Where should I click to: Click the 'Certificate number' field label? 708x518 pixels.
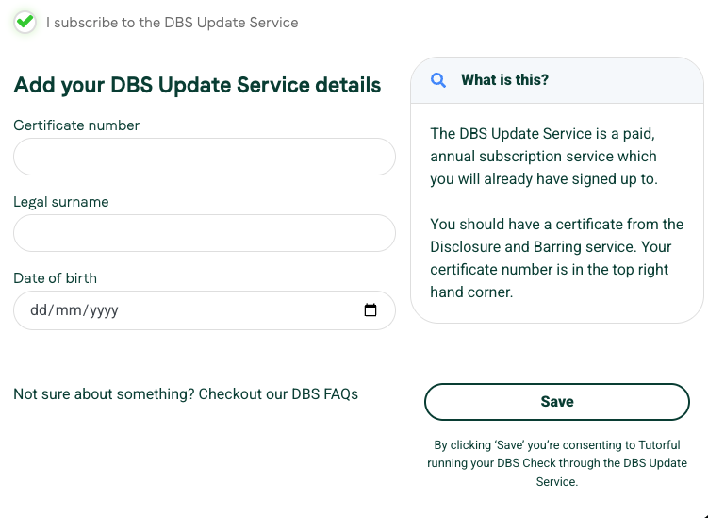point(76,125)
